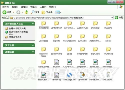Click inside the address path field

[x=62, y=18]
